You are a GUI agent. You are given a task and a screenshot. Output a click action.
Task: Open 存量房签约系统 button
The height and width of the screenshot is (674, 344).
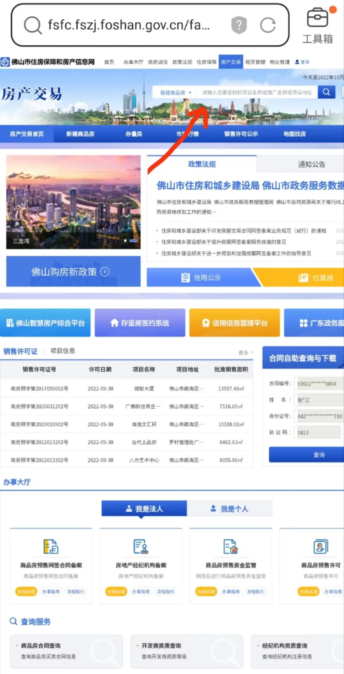coord(140,323)
